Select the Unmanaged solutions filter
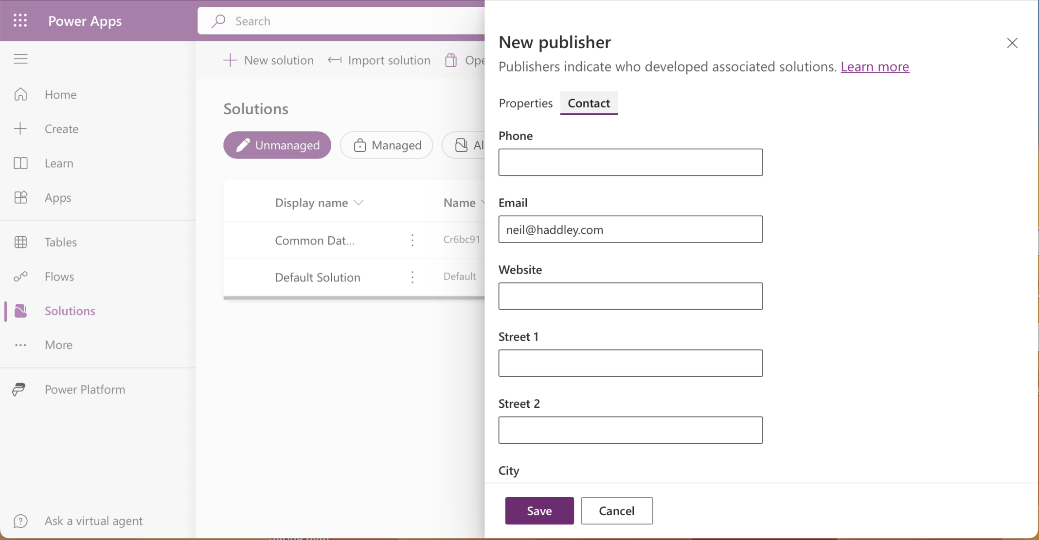 click(x=277, y=145)
